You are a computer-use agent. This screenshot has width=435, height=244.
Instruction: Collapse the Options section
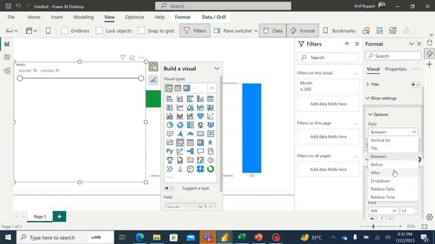pos(370,115)
